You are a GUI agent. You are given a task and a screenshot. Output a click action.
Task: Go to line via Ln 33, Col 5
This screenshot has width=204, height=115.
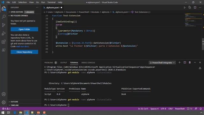coord(143,109)
